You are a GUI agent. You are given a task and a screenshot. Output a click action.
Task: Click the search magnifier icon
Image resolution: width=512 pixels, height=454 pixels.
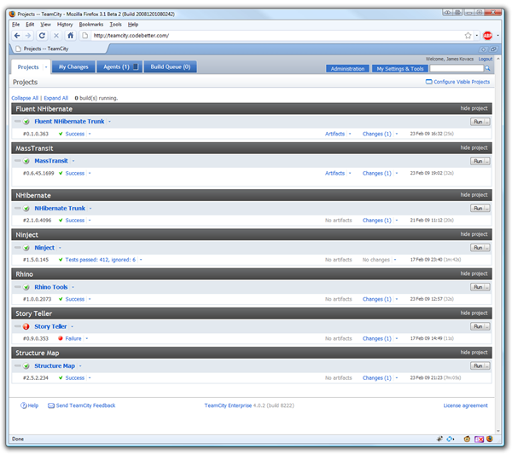(487, 68)
